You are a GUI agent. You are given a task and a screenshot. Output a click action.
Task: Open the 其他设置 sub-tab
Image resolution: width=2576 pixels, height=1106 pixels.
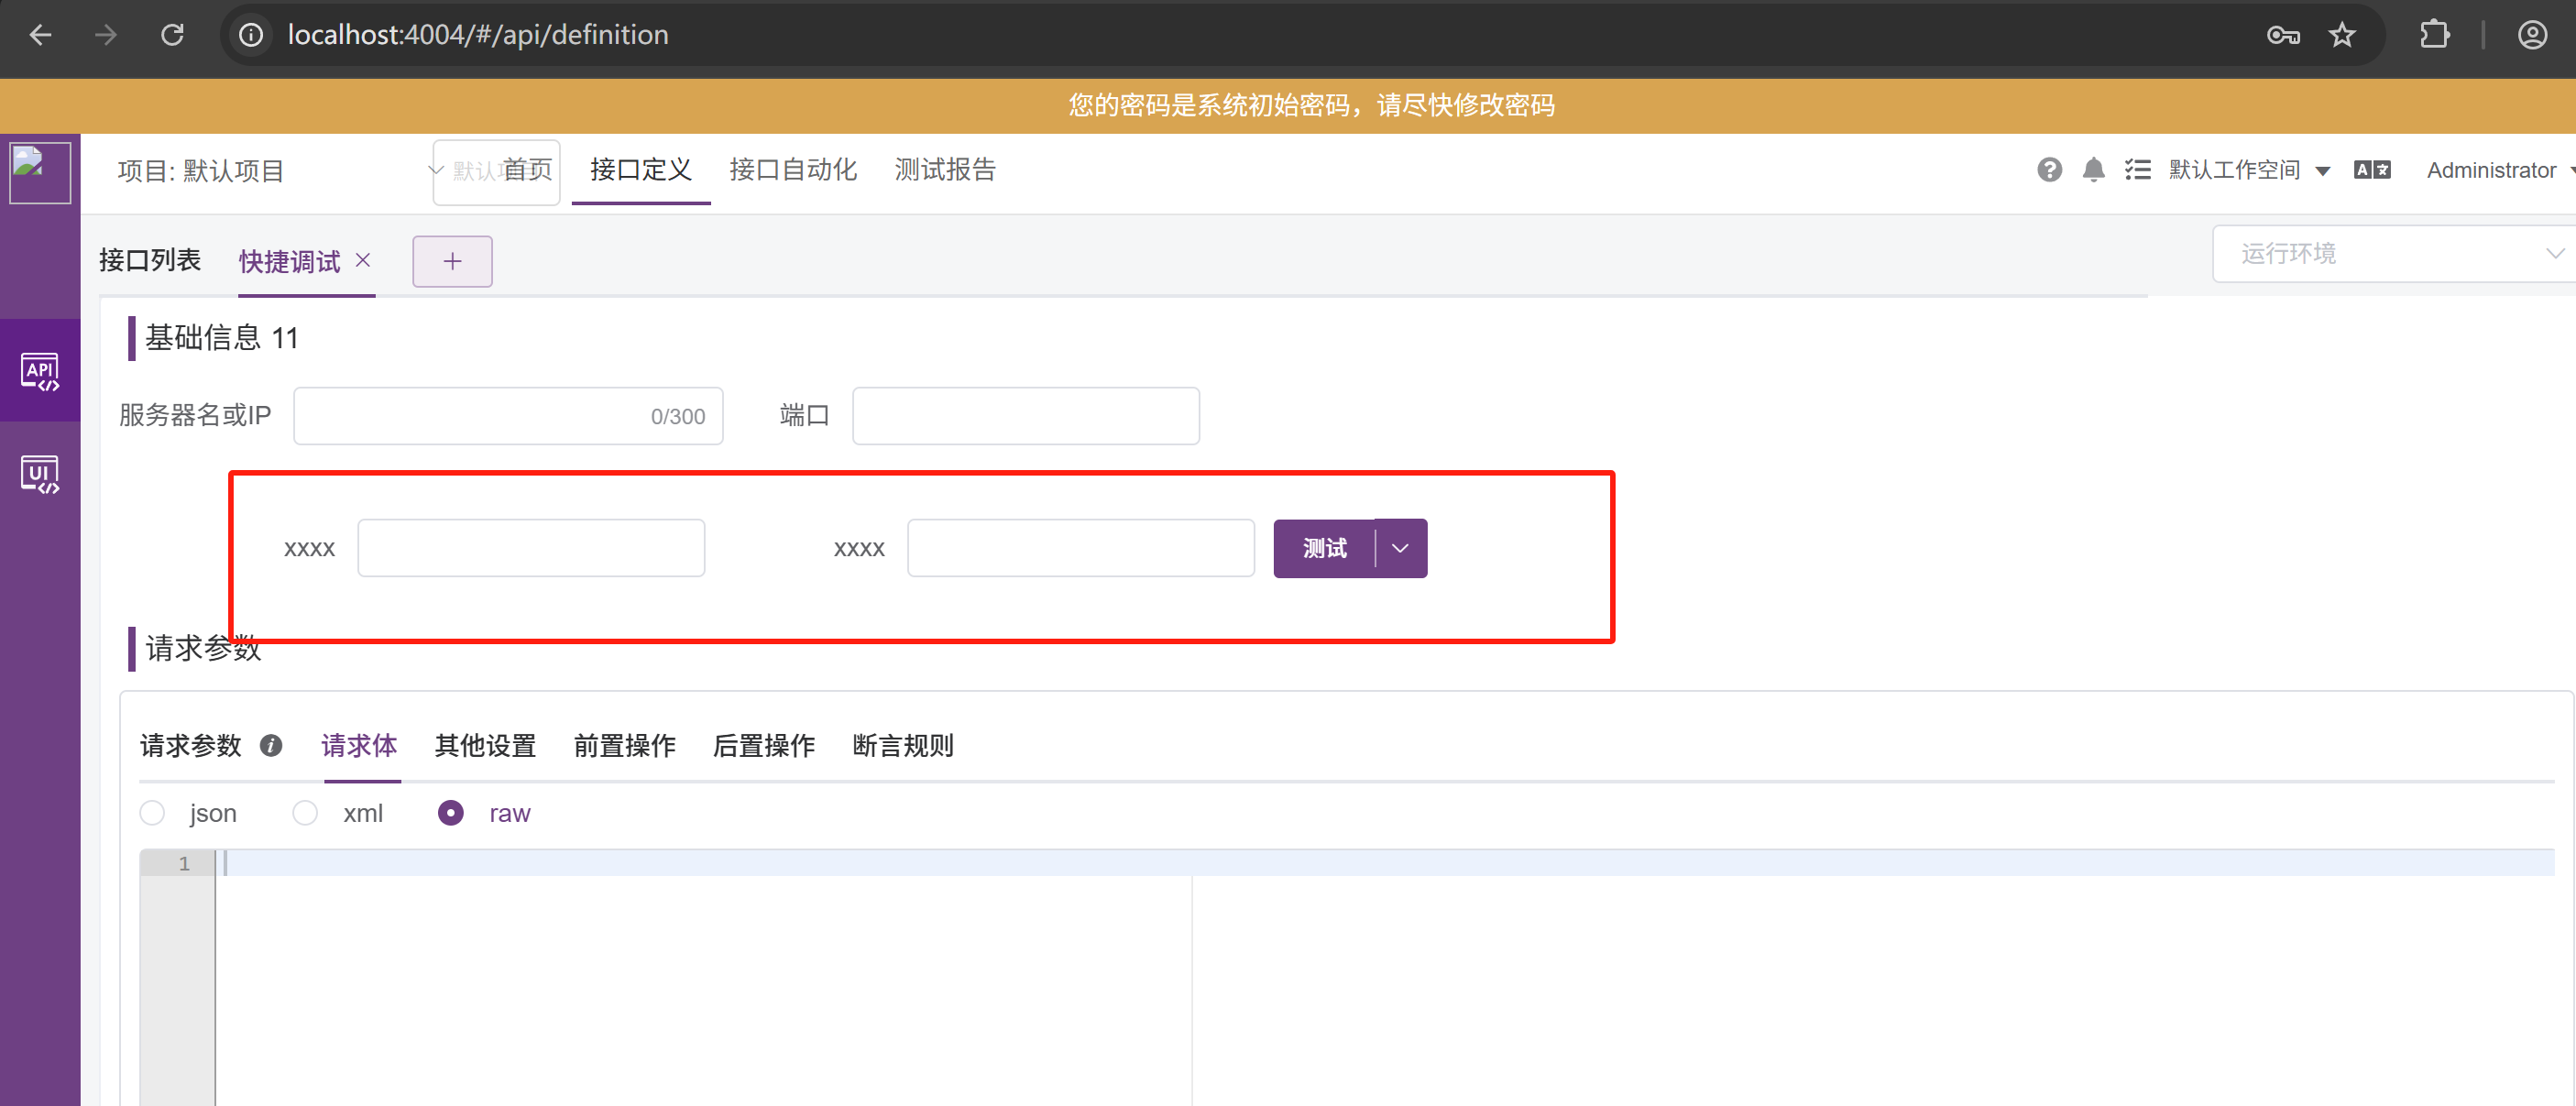tap(486, 746)
